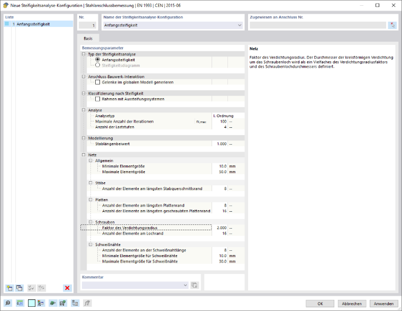Click the grayed formula function icon
Screen dimensions: 402x311
tap(87, 303)
